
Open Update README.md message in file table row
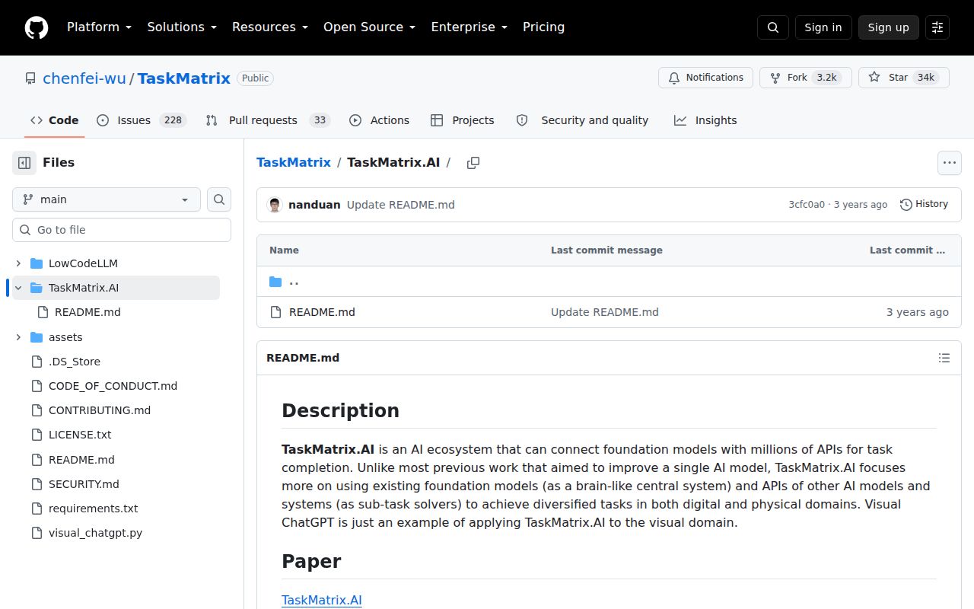[605, 312]
